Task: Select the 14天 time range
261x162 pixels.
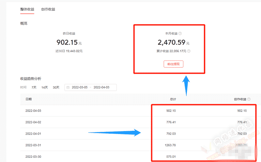Action: [x=45, y=88]
